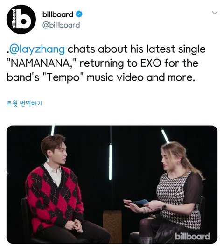Viewport: 224px width, 246px height.
Task: Follow the @layzhang mention link
Action: 36,49
